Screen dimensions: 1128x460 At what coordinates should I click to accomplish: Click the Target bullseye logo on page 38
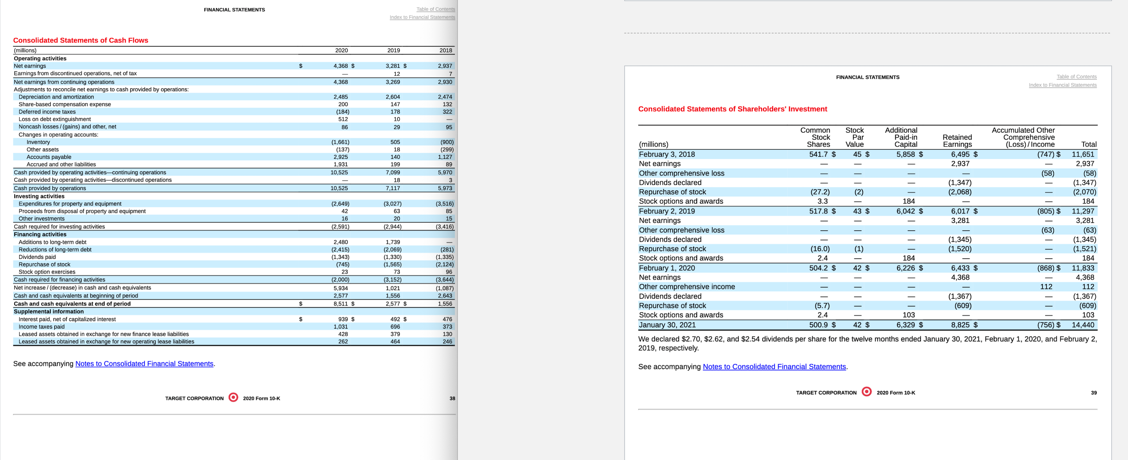(233, 398)
